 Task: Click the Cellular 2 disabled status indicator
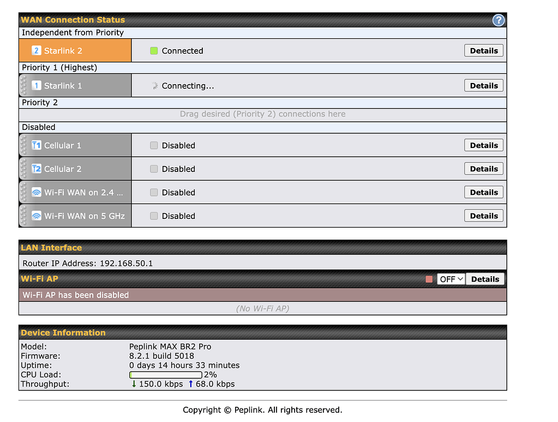click(154, 169)
